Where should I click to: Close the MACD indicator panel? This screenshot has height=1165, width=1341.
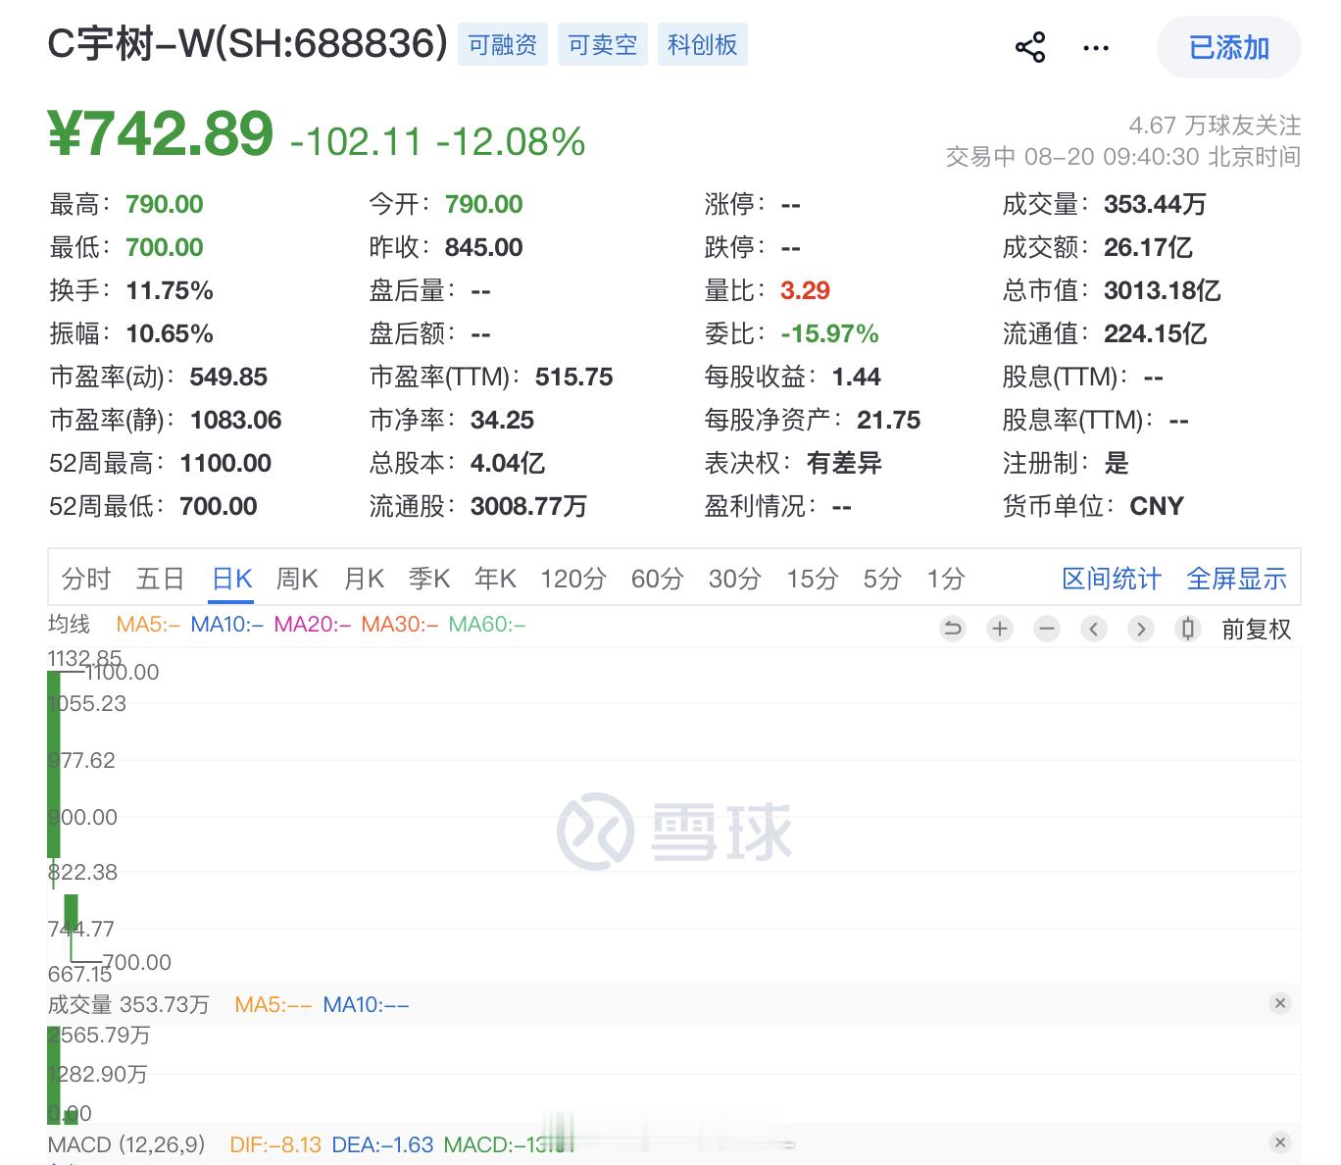(1280, 1142)
